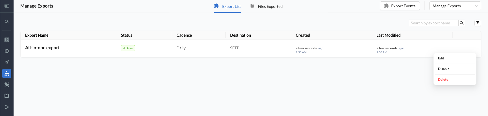Image resolution: width=488 pixels, height=116 pixels.
Task: Click the Active status badge
Action: point(128,48)
